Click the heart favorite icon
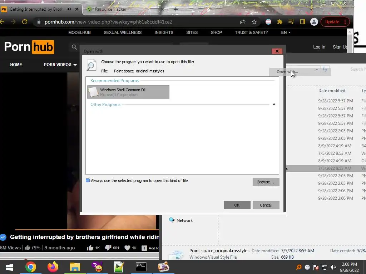The image size is (366, 274). (127, 248)
